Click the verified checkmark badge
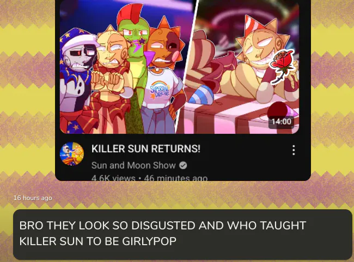 tap(183, 165)
